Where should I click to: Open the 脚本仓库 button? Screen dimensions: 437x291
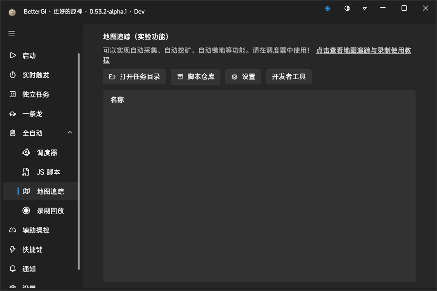[x=196, y=77]
